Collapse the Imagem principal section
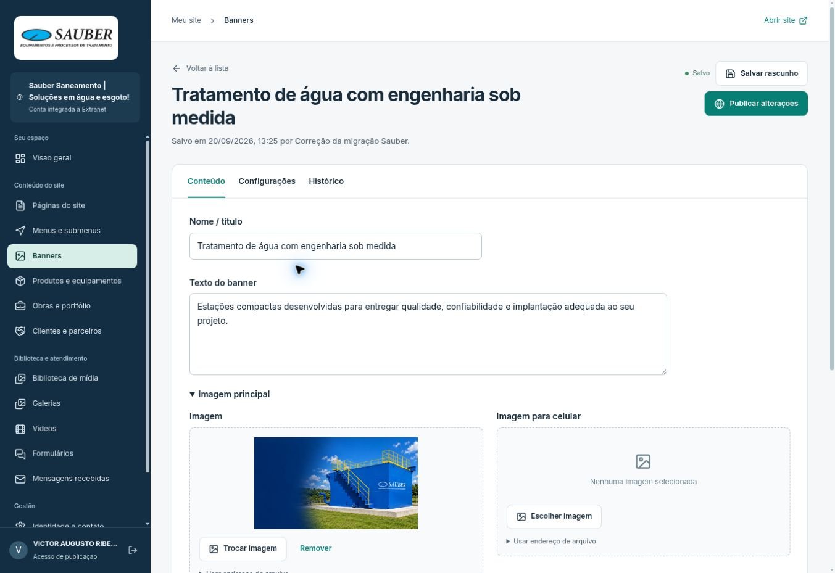The height and width of the screenshot is (573, 835). (230, 394)
